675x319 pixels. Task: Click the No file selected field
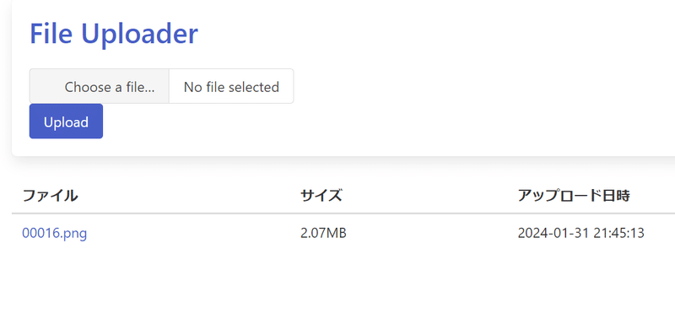click(231, 86)
